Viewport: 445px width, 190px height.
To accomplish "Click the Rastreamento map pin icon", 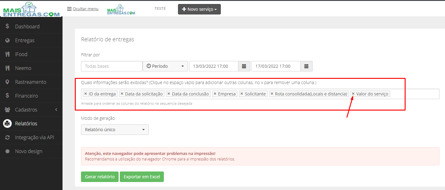I will [x=7, y=82].
